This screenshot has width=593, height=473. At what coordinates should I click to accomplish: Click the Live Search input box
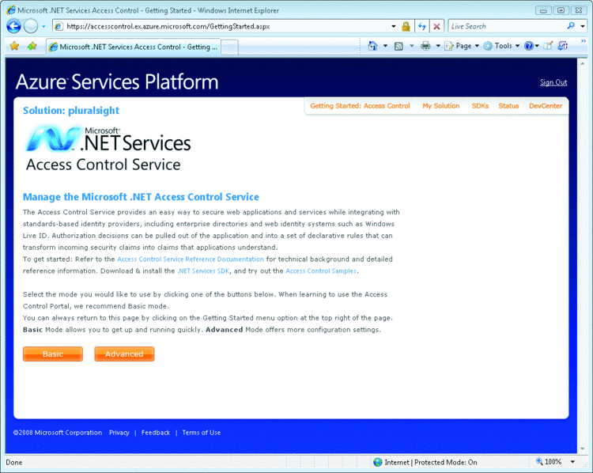[x=507, y=26]
